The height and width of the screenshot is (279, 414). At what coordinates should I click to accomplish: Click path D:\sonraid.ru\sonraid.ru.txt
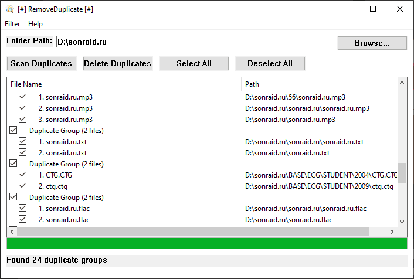click(287, 153)
